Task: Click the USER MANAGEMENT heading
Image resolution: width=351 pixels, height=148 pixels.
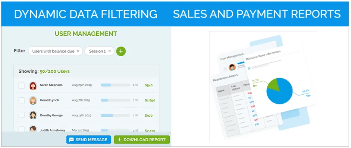Action: pos(86,34)
